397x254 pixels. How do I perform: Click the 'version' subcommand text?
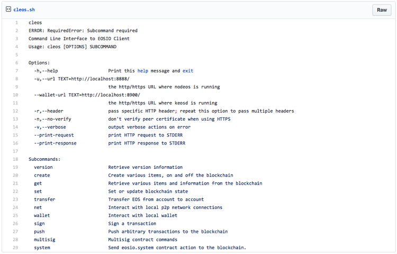(43, 167)
